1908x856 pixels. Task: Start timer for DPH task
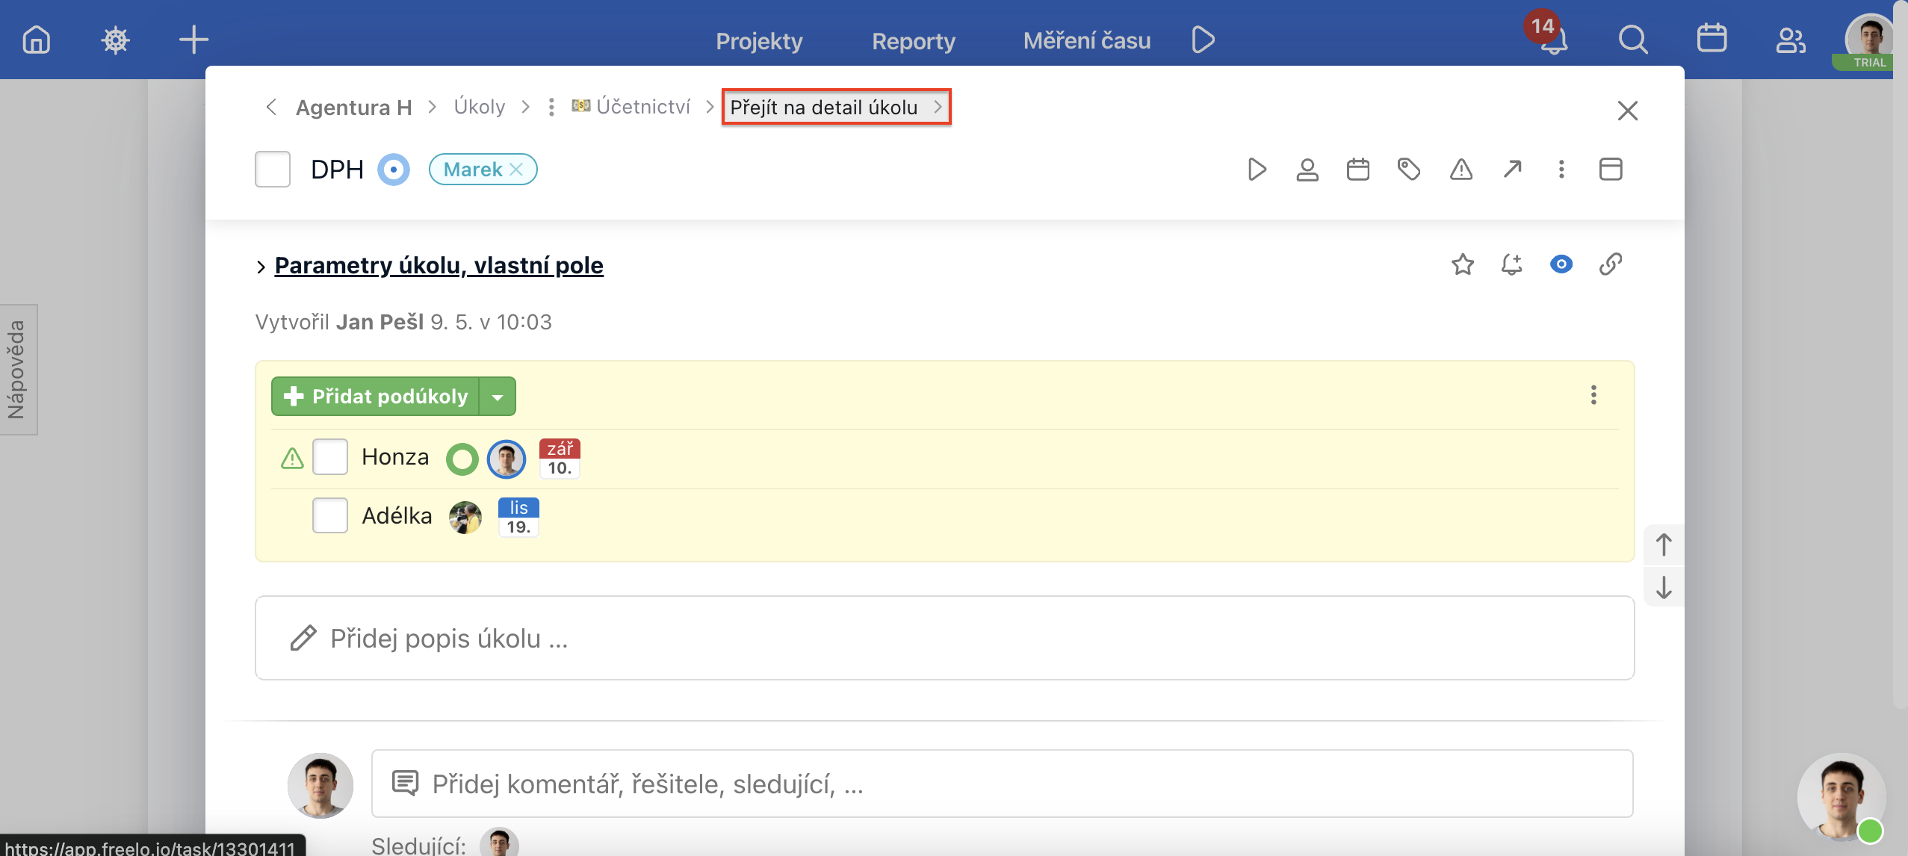pos(1257,170)
